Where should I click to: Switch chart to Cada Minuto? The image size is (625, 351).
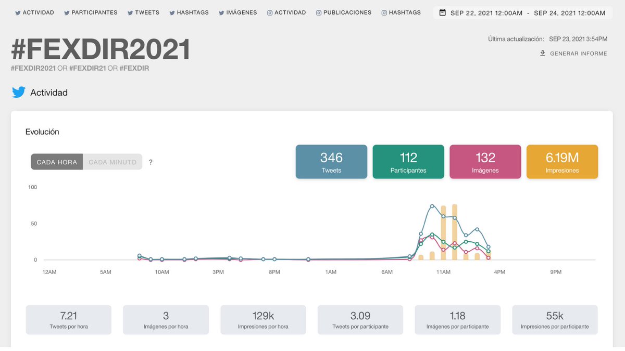pyautogui.click(x=113, y=162)
